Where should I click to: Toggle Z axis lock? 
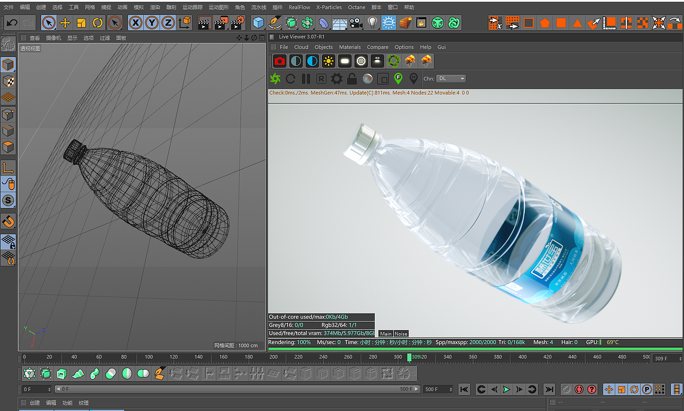click(168, 22)
